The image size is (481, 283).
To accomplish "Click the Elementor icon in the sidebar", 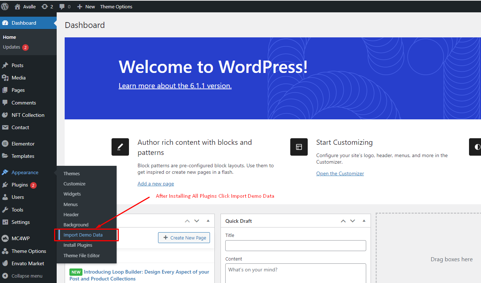I will pyautogui.click(x=5, y=144).
